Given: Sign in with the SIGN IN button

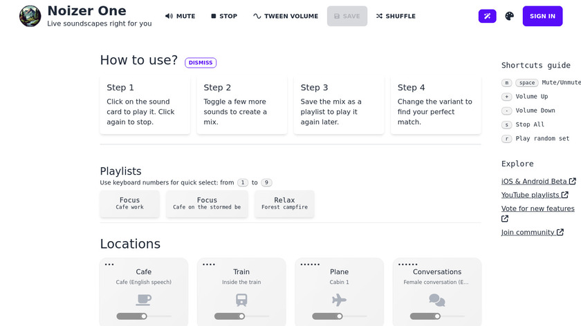Looking at the screenshot, I should point(542,16).
